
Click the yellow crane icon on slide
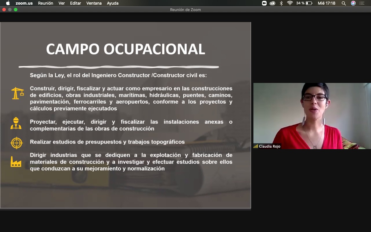[17, 93]
